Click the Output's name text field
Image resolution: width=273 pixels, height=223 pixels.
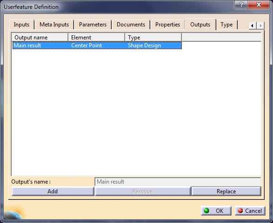tap(178, 182)
